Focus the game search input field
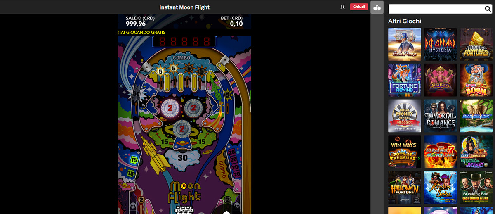This screenshot has width=495, height=214. click(x=436, y=9)
